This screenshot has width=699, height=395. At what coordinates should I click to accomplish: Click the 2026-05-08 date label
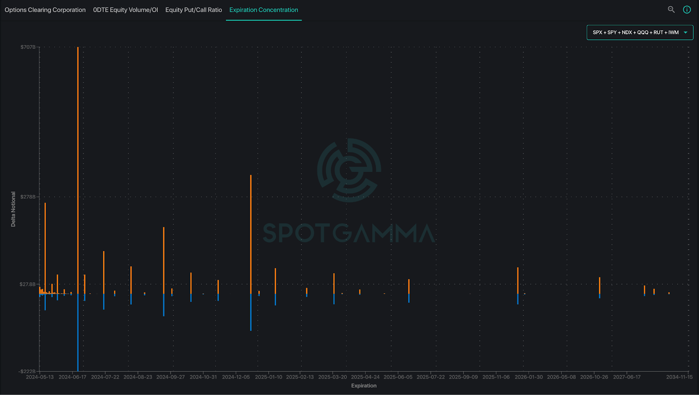[x=561, y=377]
